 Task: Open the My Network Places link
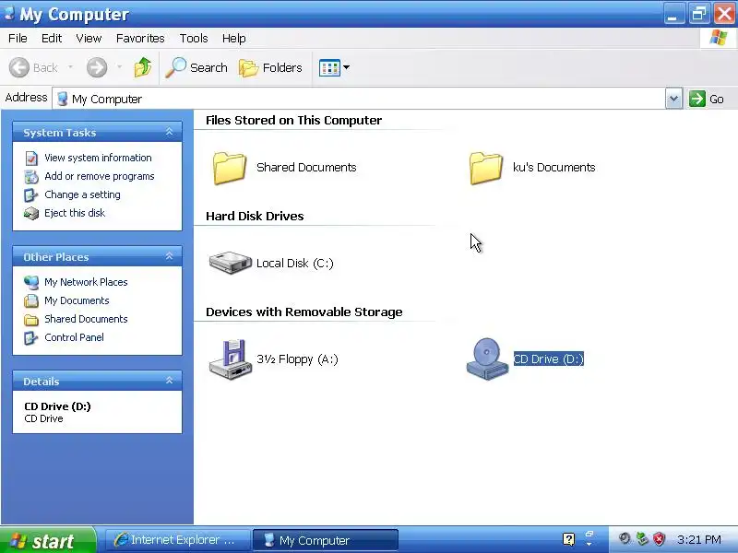pyautogui.click(x=86, y=282)
